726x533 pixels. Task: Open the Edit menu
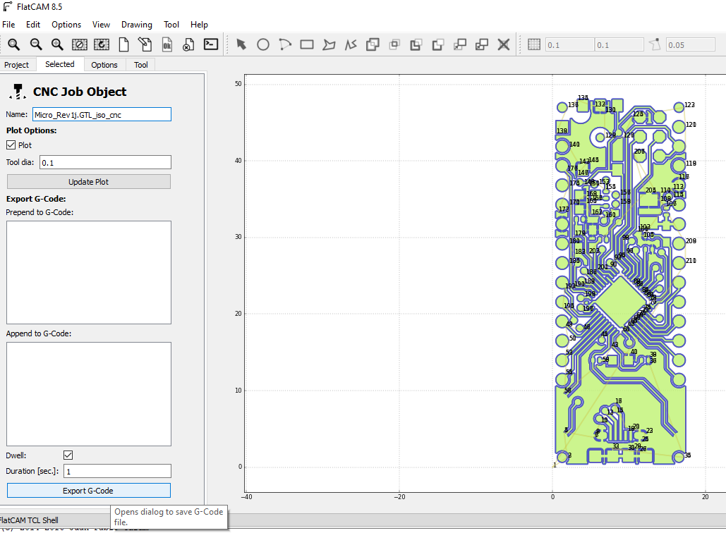point(33,25)
